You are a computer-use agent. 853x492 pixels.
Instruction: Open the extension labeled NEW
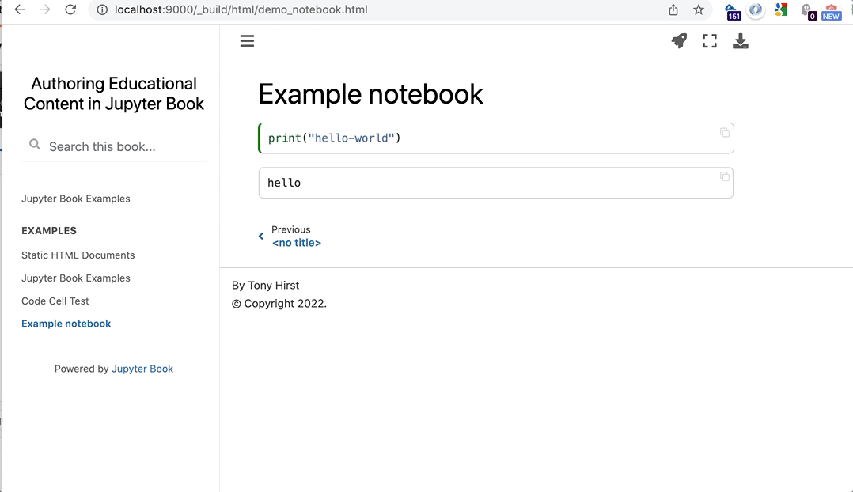[831, 11]
